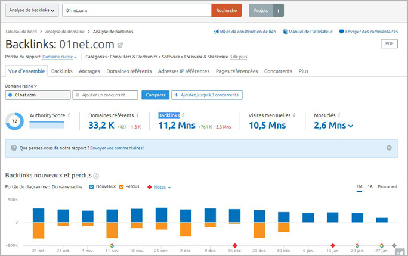
Task: Click the Comparer button
Action: click(156, 95)
